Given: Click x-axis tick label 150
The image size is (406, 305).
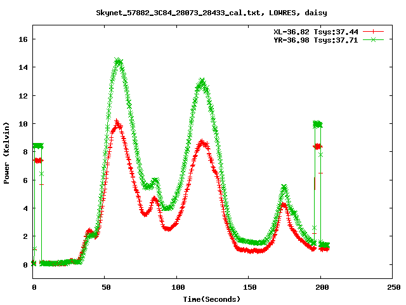Looking at the screenshot, I should tap(250, 287).
